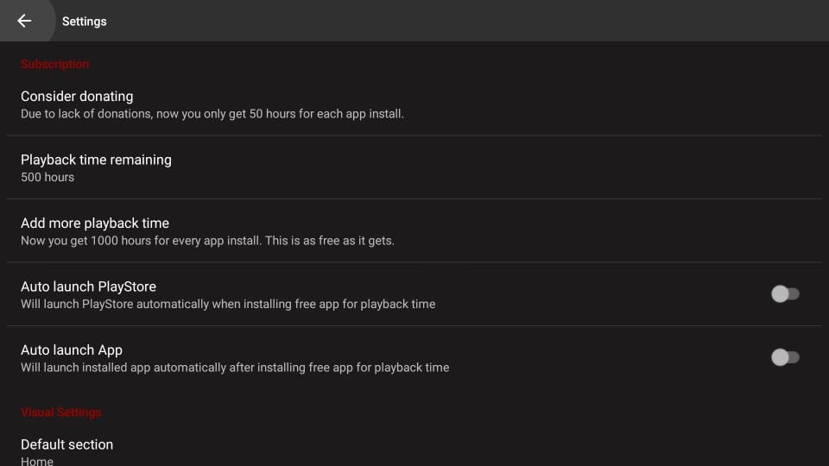Viewport: 829px width, 466px height.
Task: Click the back arrow icon
Action: (x=24, y=21)
